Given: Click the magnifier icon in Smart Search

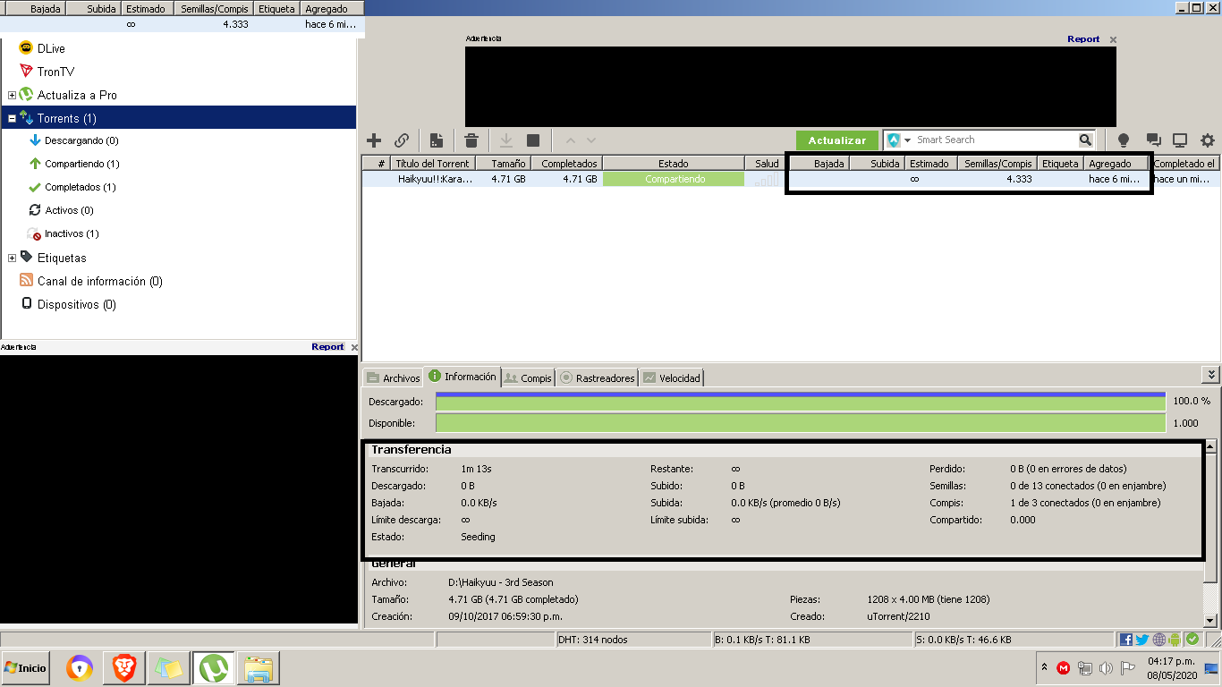Looking at the screenshot, I should (1085, 140).
